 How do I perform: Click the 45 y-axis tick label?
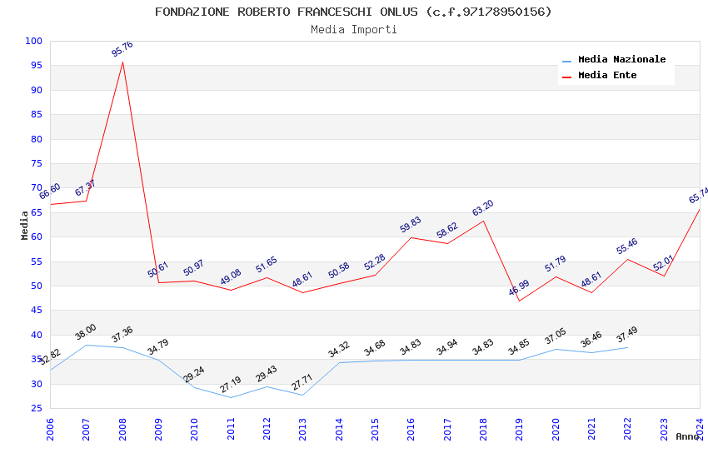pos(37,311)
